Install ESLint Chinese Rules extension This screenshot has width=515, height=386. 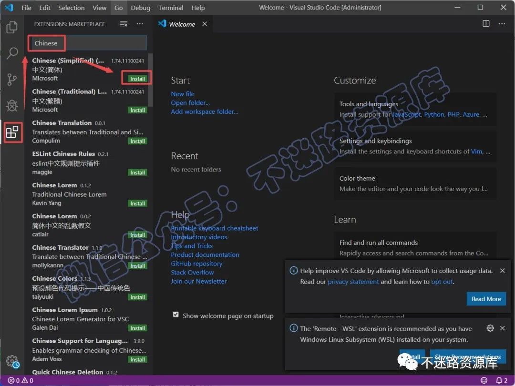[x=137, y=173]
